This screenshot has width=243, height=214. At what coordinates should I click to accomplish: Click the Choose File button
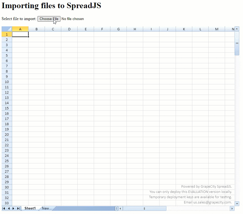49,19
